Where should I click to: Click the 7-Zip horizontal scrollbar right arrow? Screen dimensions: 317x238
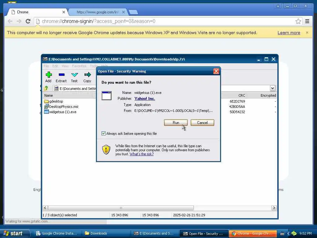pyautogui.click(x=274, y=208)
